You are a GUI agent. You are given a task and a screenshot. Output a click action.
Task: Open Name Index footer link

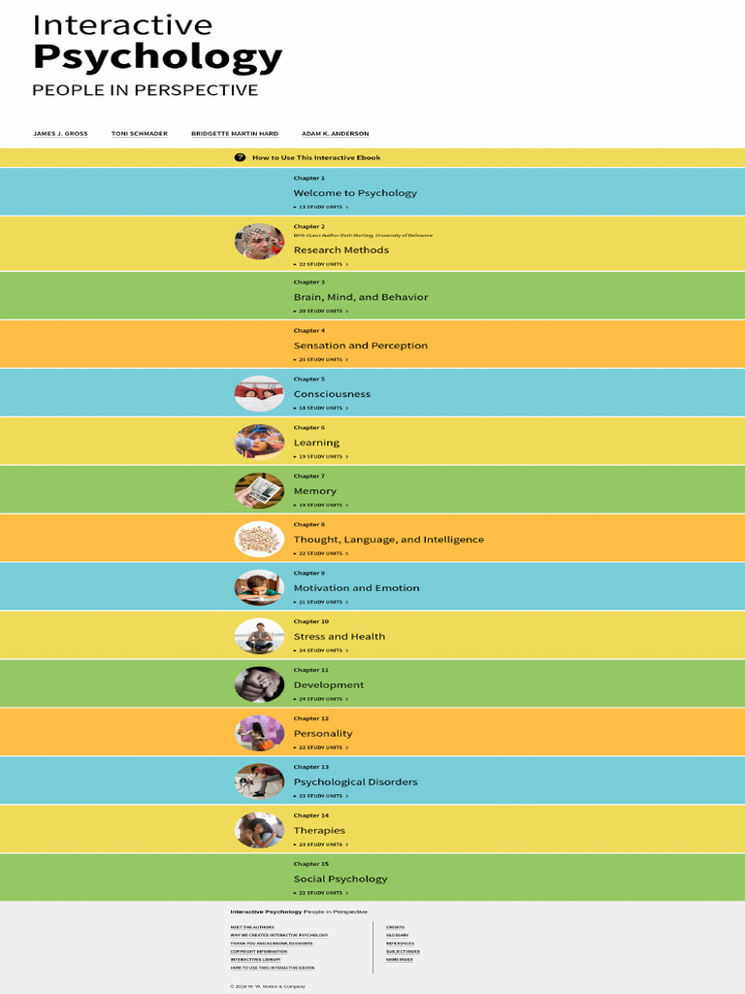(399, 960)
